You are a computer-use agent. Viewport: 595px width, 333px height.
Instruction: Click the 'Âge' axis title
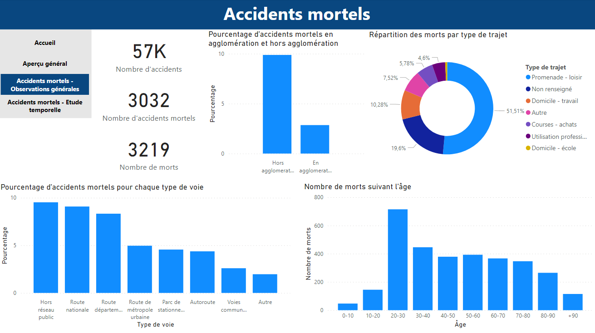pos(460,325)
